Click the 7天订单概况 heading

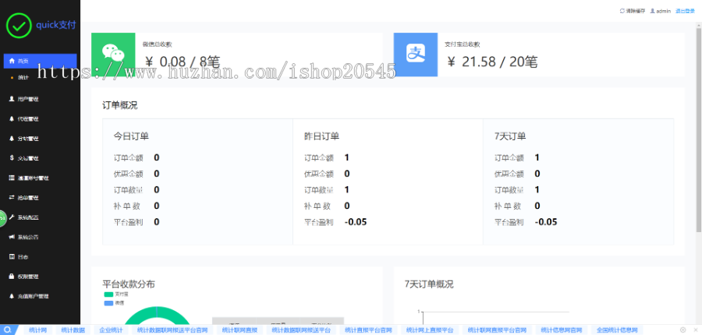pyautogui.click(x=429, y=284)
